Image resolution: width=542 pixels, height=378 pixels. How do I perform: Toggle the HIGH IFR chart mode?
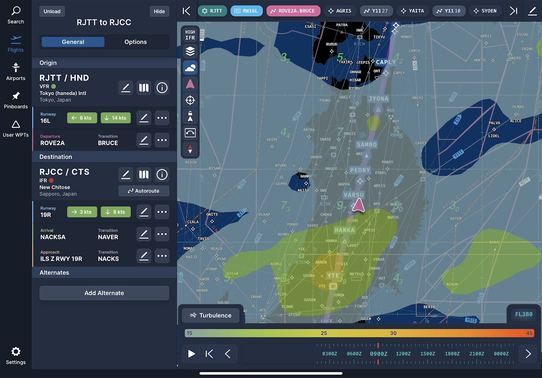click(190, 35)
